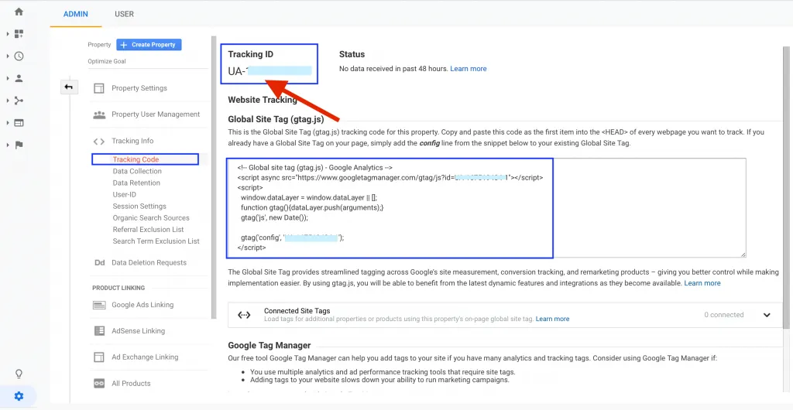
Task: Open the Admin gear icon
Action: click(19, 396)
